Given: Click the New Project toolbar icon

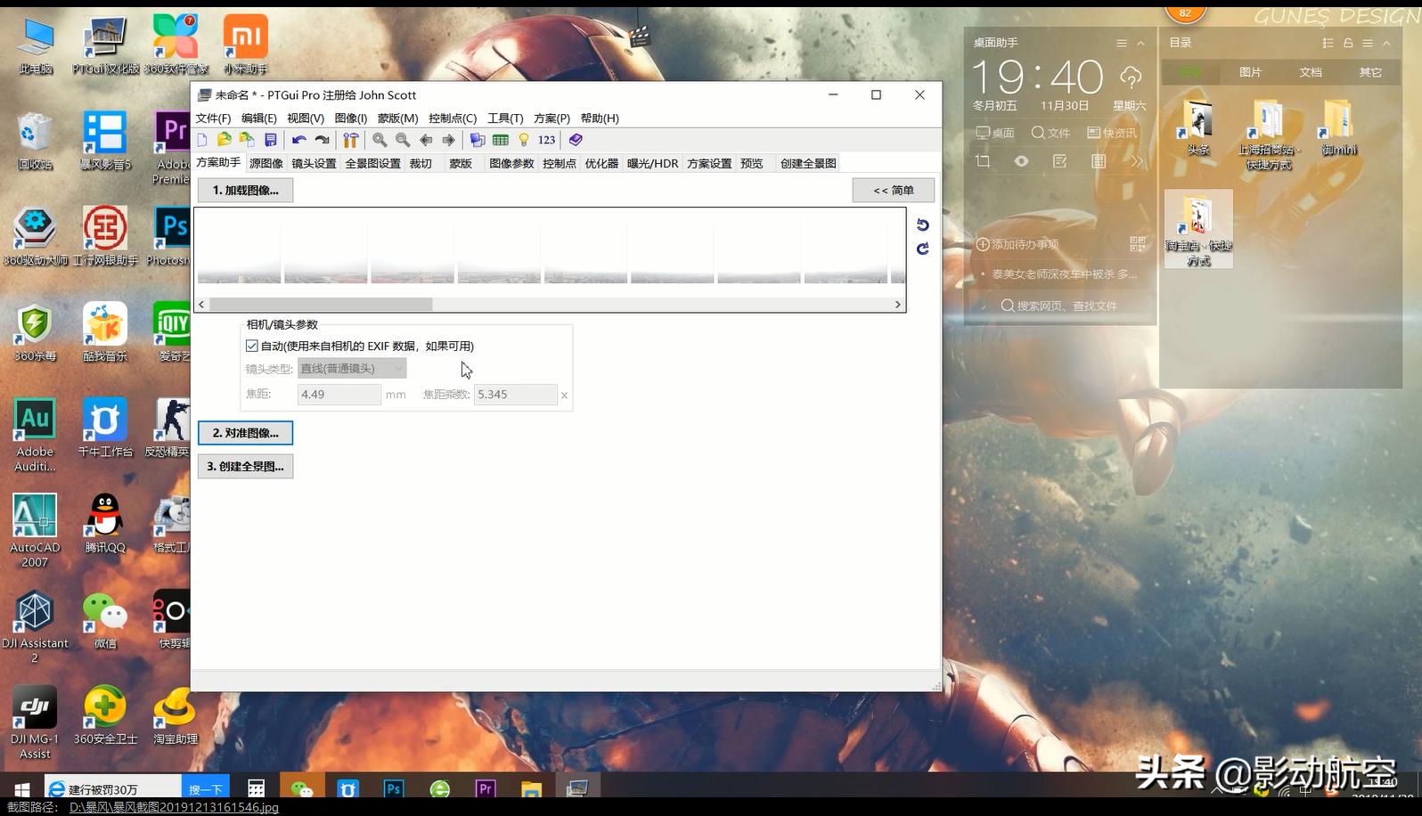Looking at the screenshot, I should [x=202, y=140].
